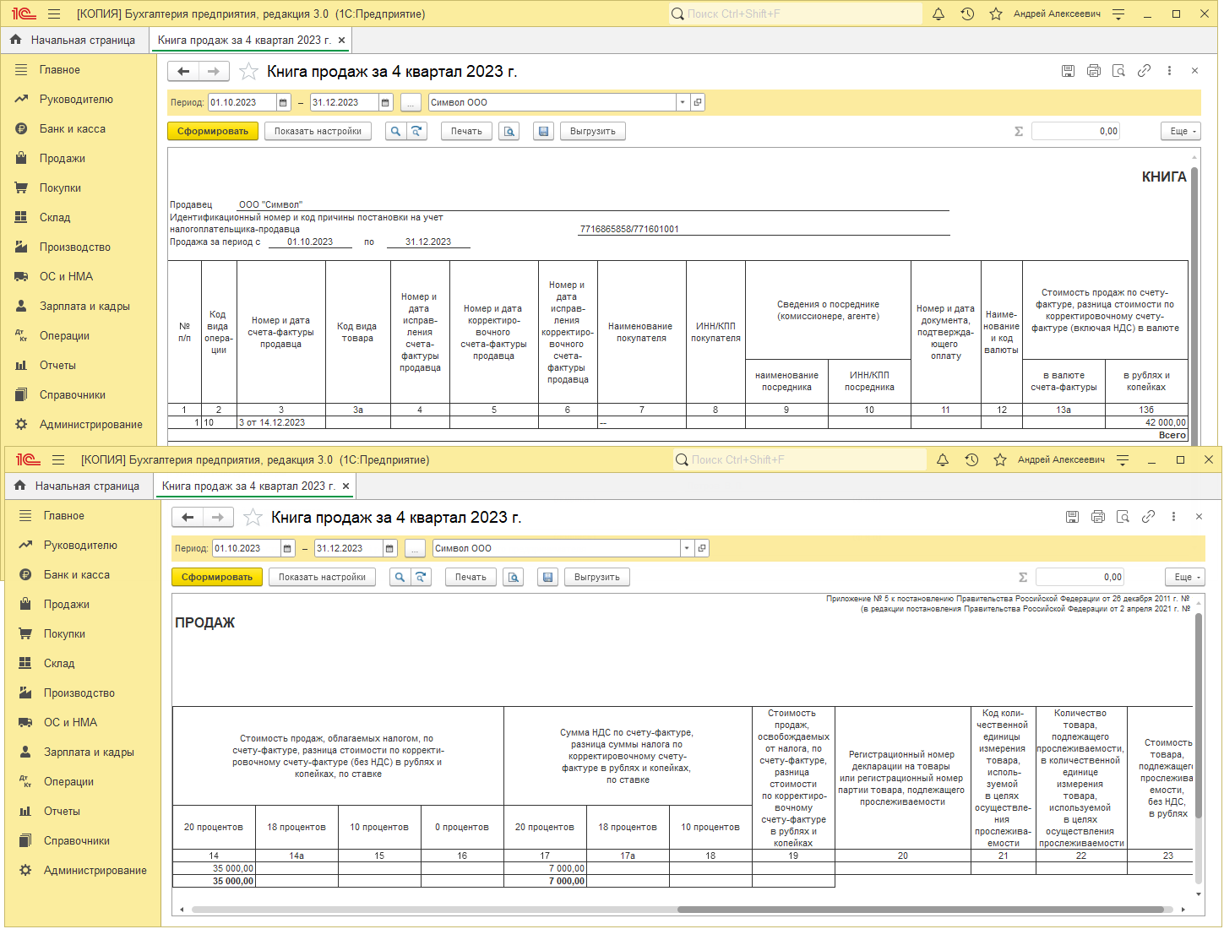Screen dimensions: 1224x929
Task: Click start date field 01.10.2023 in top window
Action: 242,102
